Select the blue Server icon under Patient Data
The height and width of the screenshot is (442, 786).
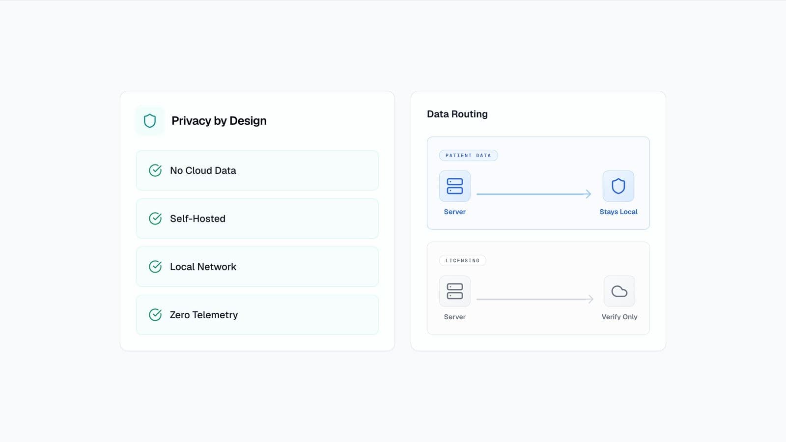[455, 186]
